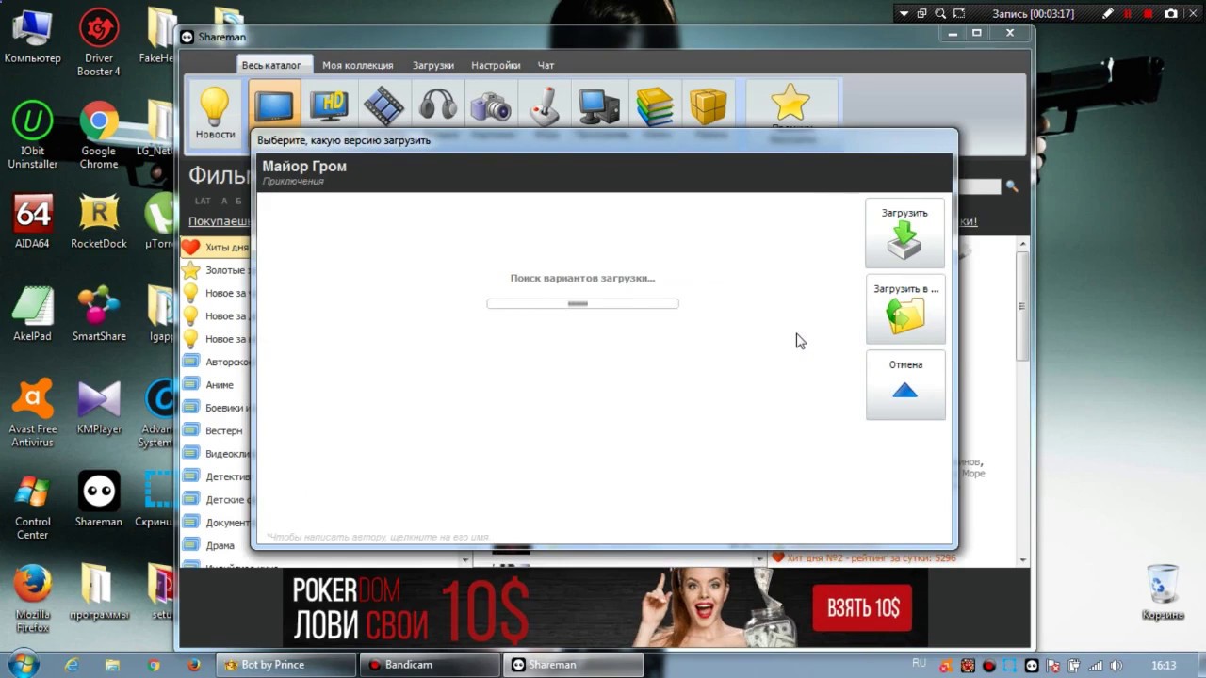Open the Корзина recycle bin
1206x678 pixels.
pos(1163,591)
